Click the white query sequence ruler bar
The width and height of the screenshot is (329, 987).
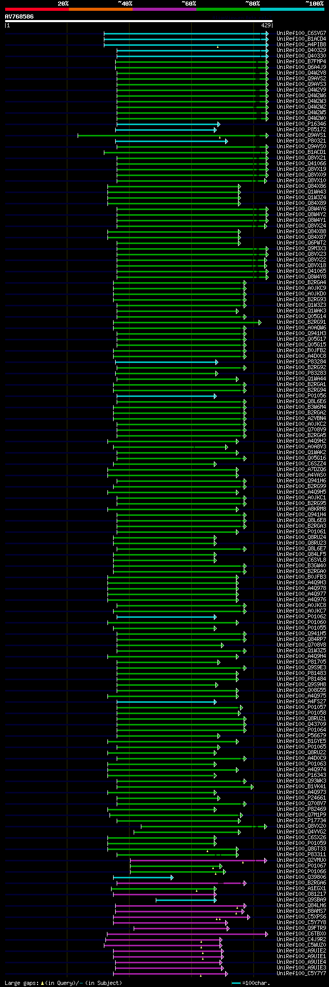tap(139, 21)
